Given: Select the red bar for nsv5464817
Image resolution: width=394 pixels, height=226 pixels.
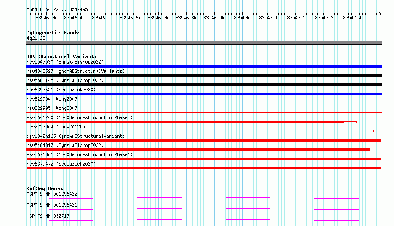Looking at the screenshot, I should click(x=198, y=150).
